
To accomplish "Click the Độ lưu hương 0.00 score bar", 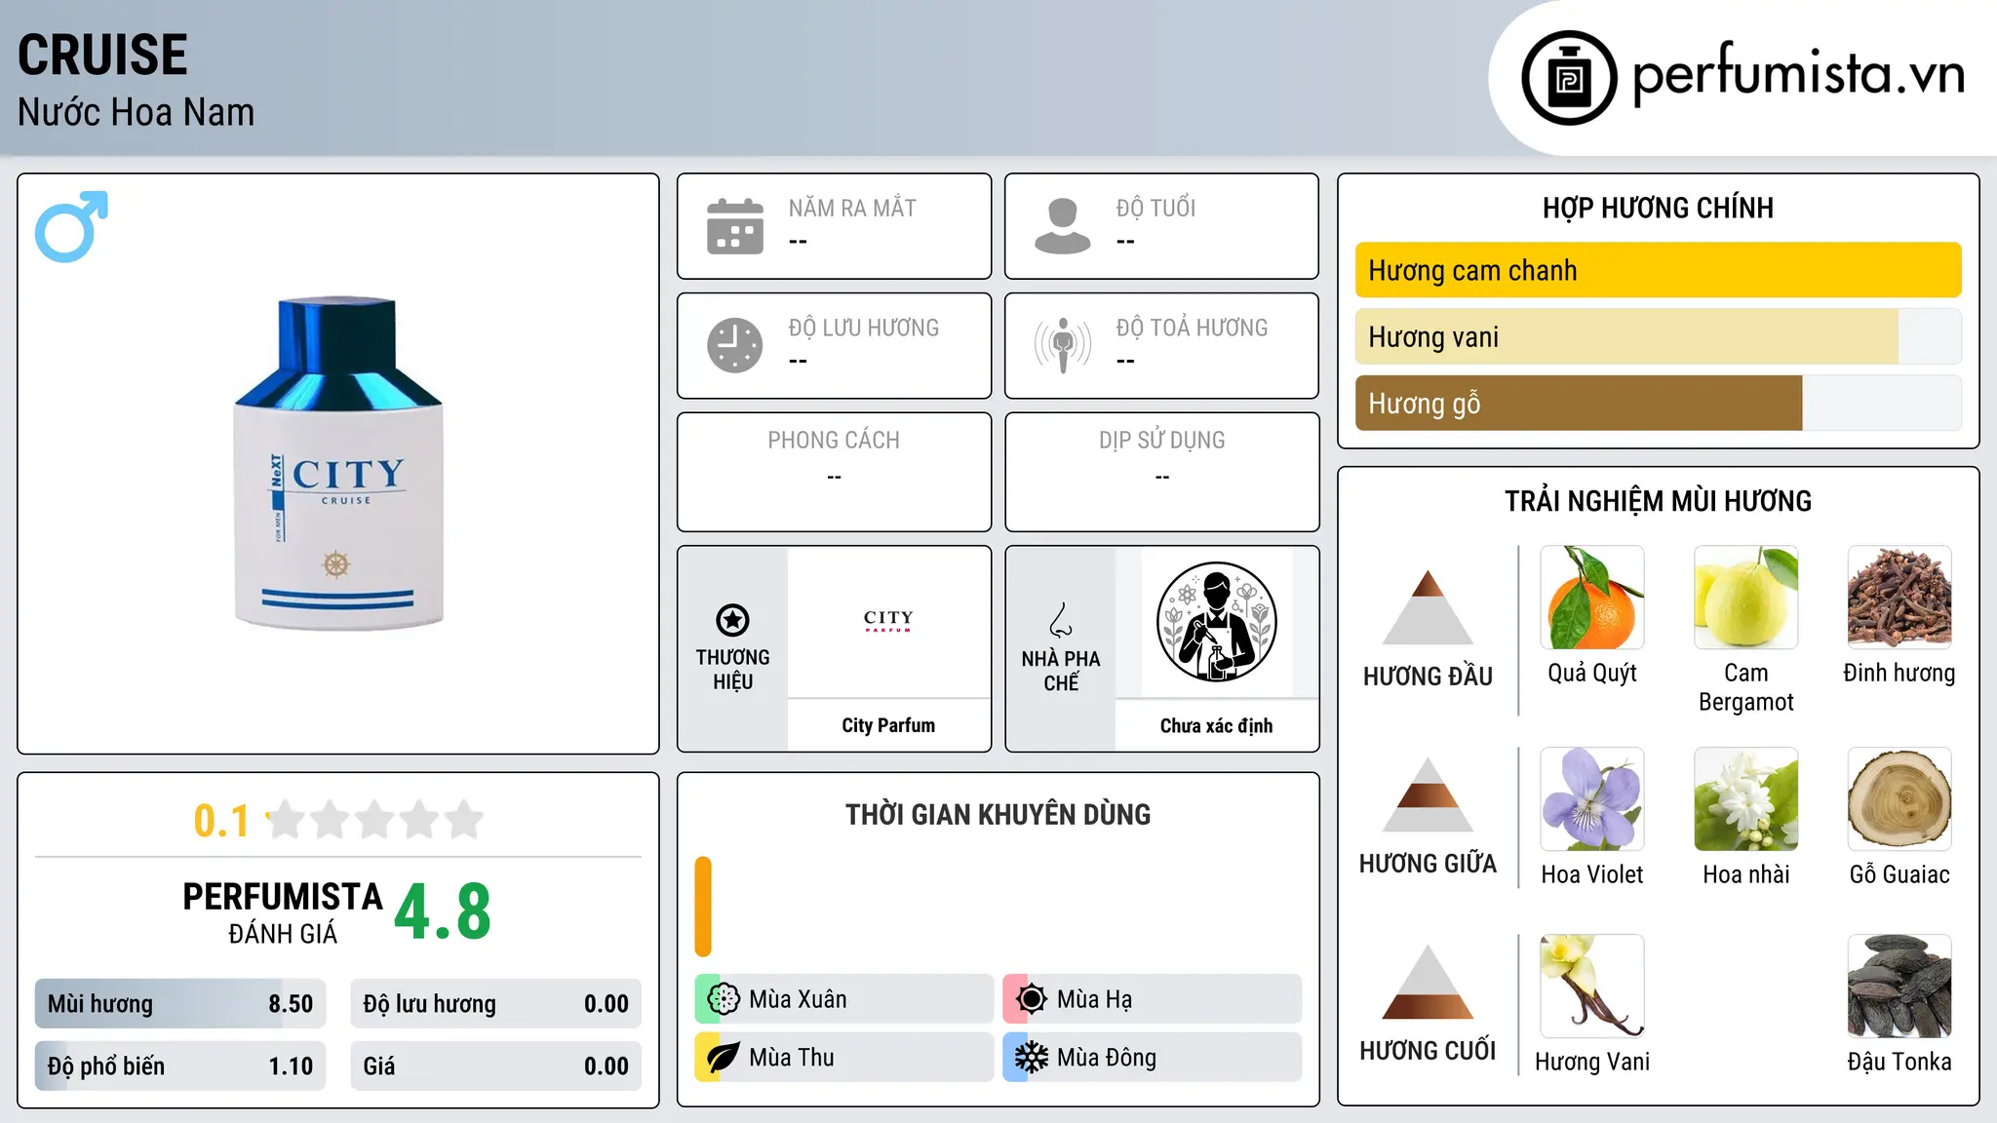I will click(x=495, y=1004).
